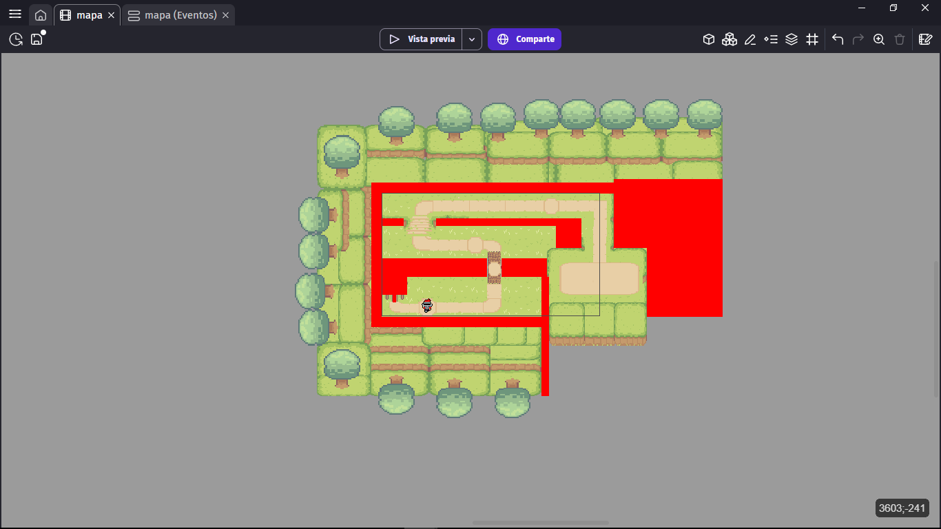The width and height of the screenshot is (941, 529).
Task: Open the properties panel (pencil icon)
Action: click(x=750, y=39)
